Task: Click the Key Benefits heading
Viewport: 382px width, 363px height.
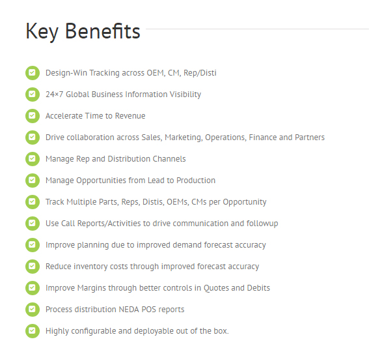Action: click(83, 32)
